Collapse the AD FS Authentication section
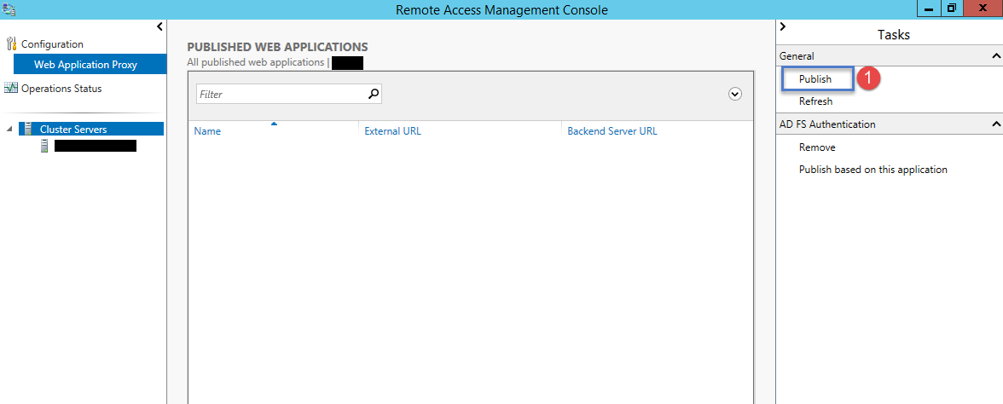Image resolution: width=1003 pixels, height=404 pixels. (995, 124)
